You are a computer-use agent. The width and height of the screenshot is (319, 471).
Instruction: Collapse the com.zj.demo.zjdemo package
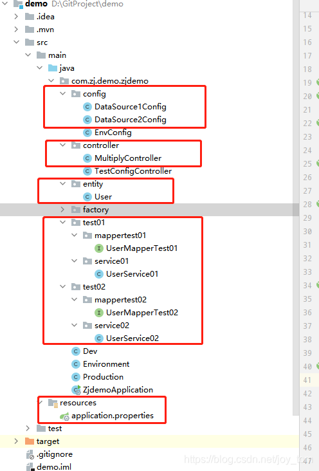click(51, 80)
